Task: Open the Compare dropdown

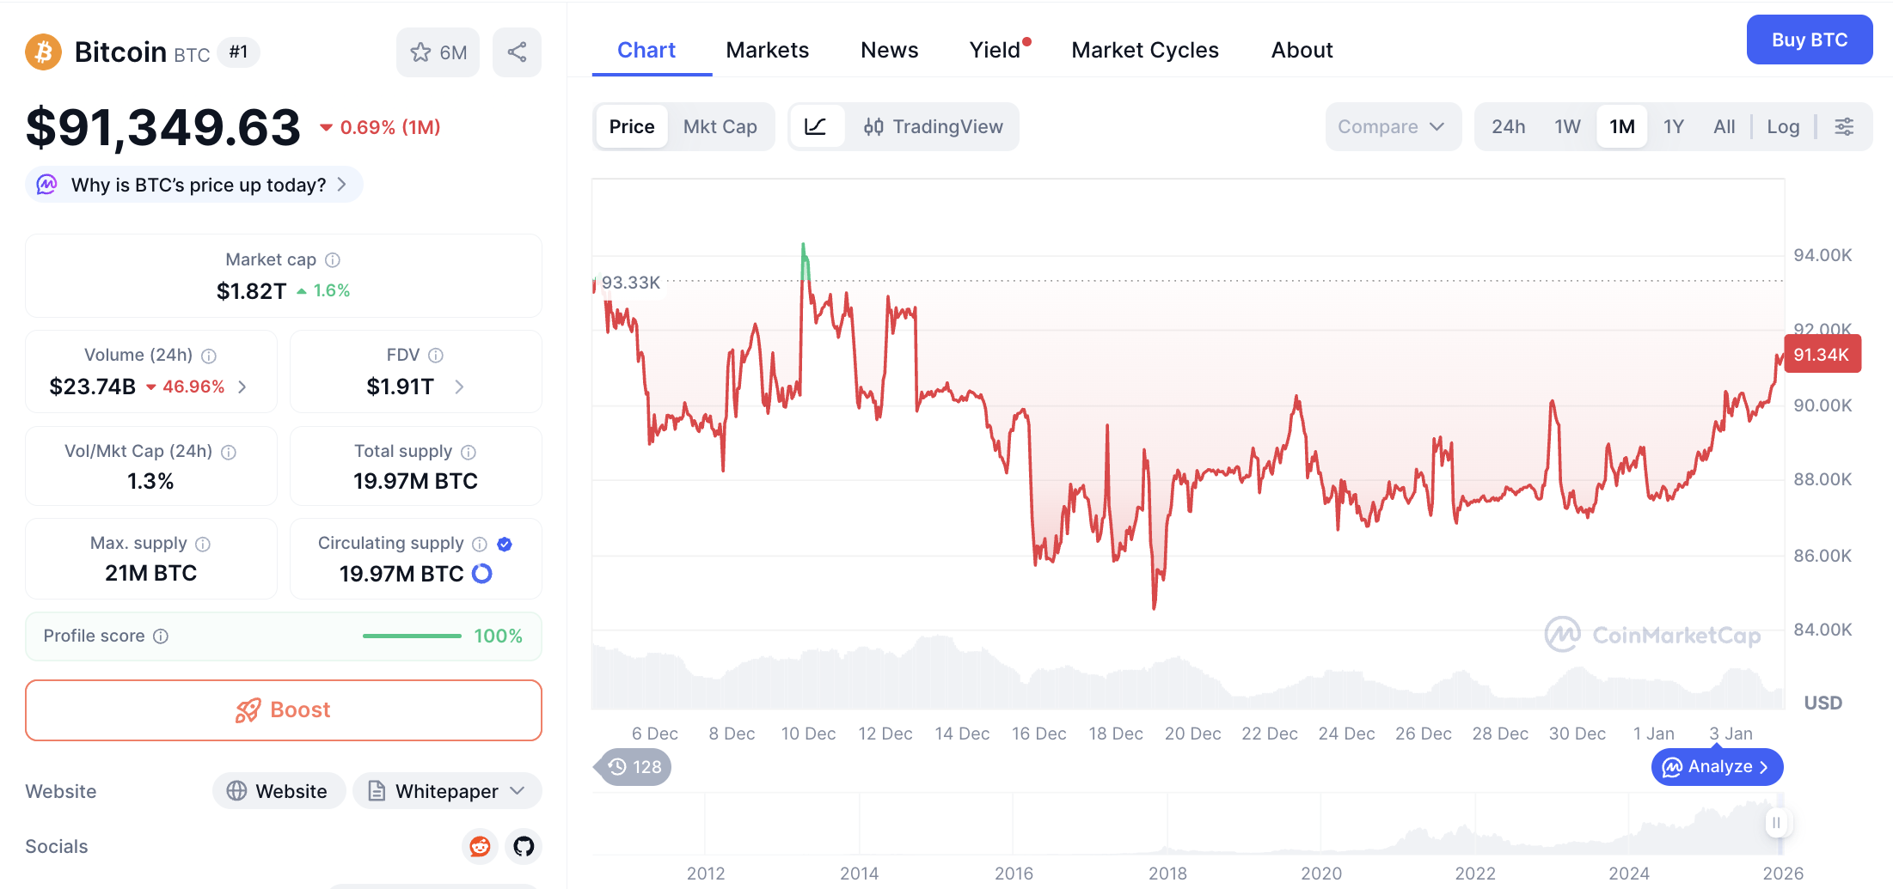Action: point(1391,127)
